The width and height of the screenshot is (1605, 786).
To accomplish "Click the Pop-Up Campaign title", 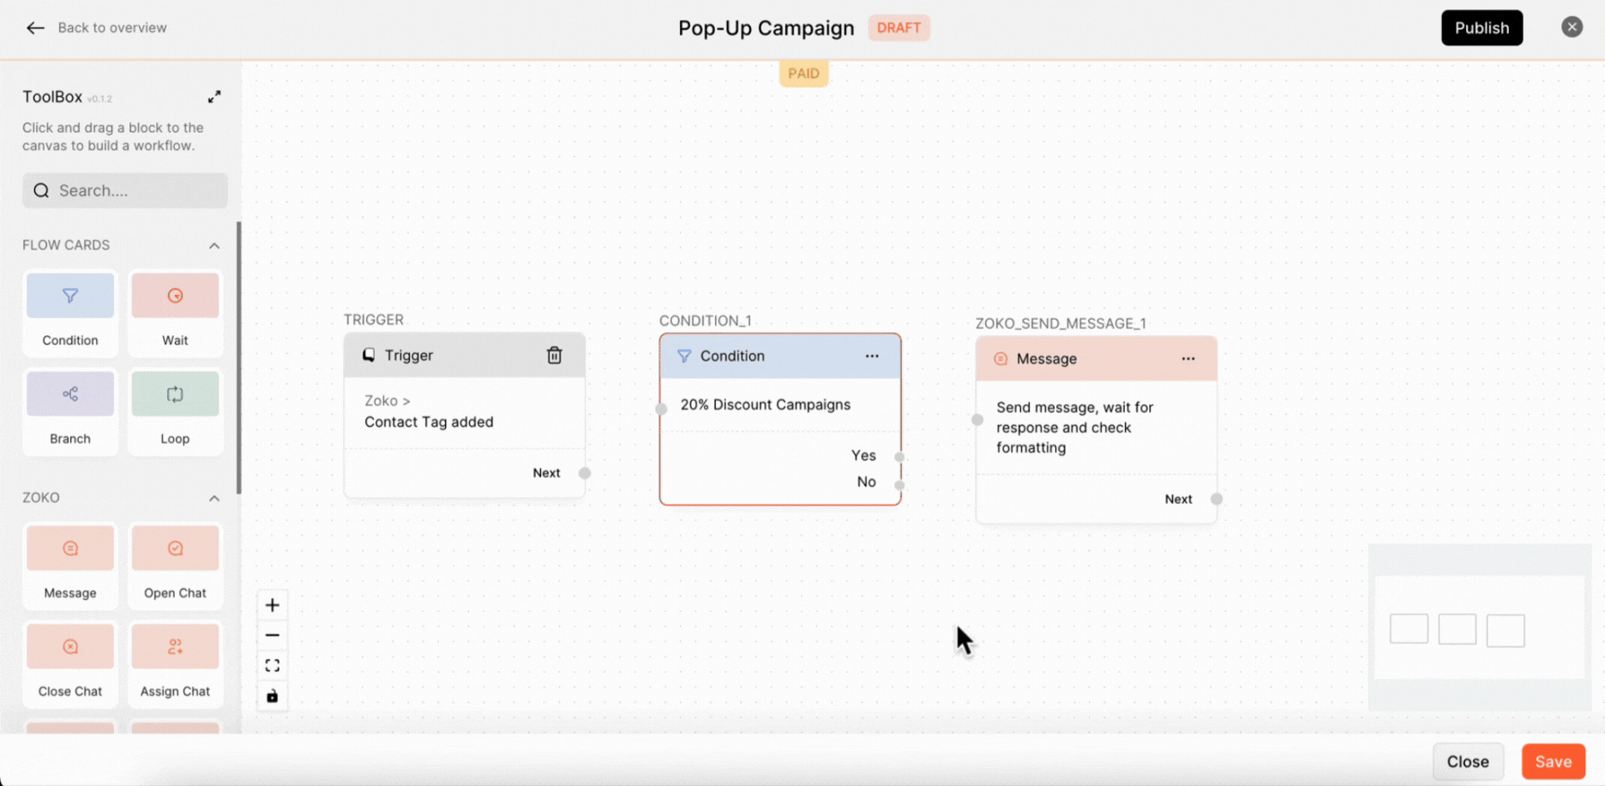I will pos(766,27).
